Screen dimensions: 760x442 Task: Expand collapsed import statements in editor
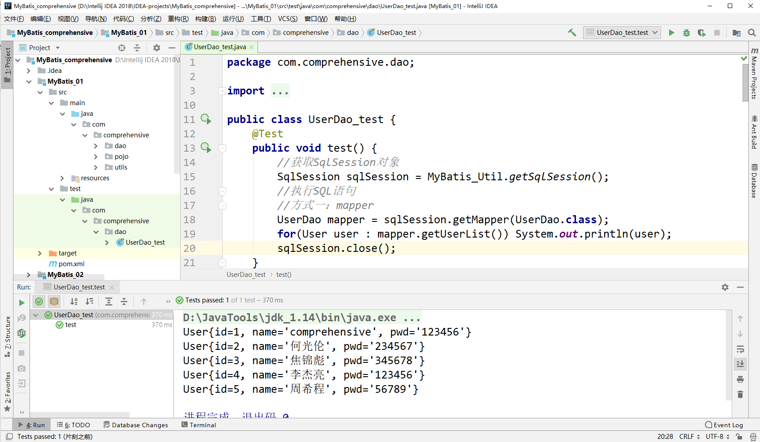tap(222, 91)
